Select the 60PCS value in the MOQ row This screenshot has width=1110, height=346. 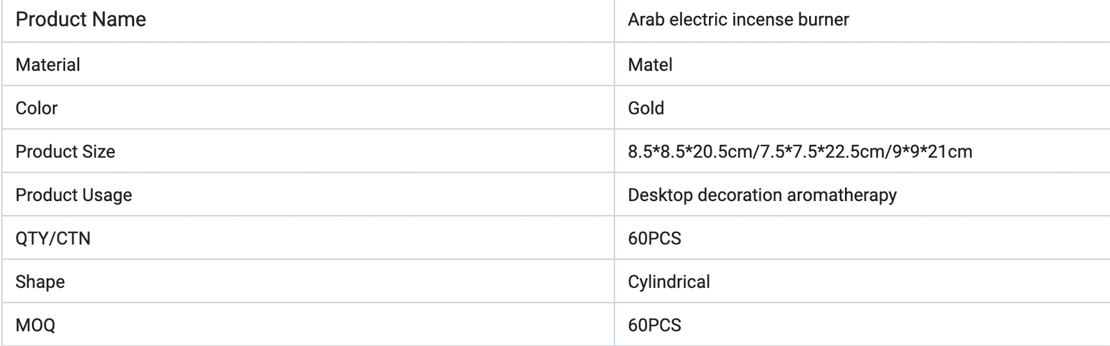[654, 325]
